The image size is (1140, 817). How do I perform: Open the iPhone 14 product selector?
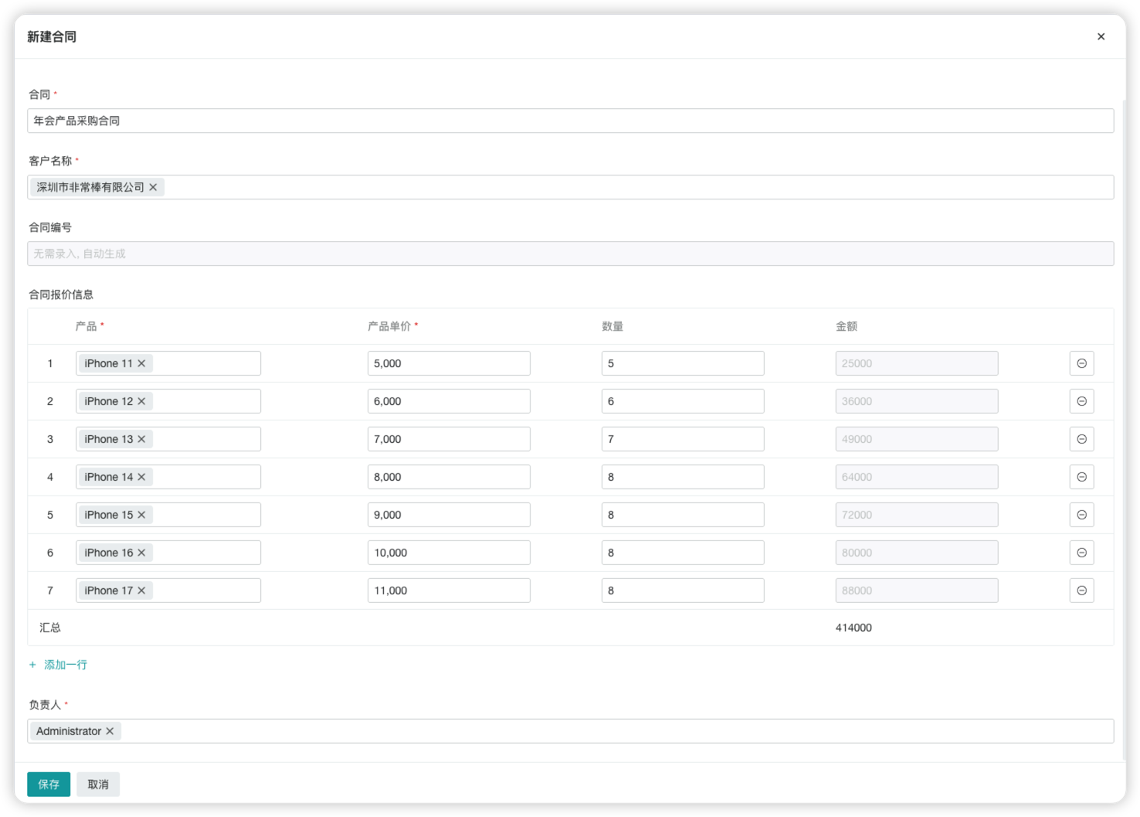(168, 477)
